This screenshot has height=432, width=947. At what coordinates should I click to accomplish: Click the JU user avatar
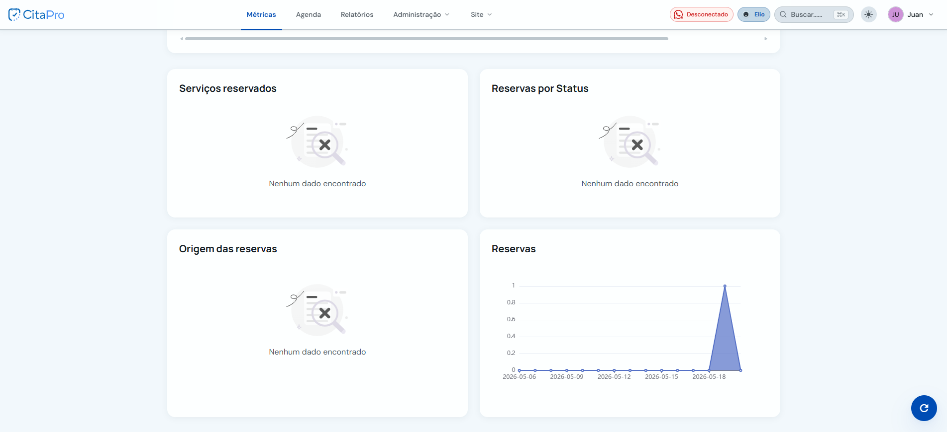click(895, 14)
